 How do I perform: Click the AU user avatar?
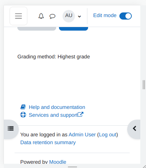coord(69,16)
